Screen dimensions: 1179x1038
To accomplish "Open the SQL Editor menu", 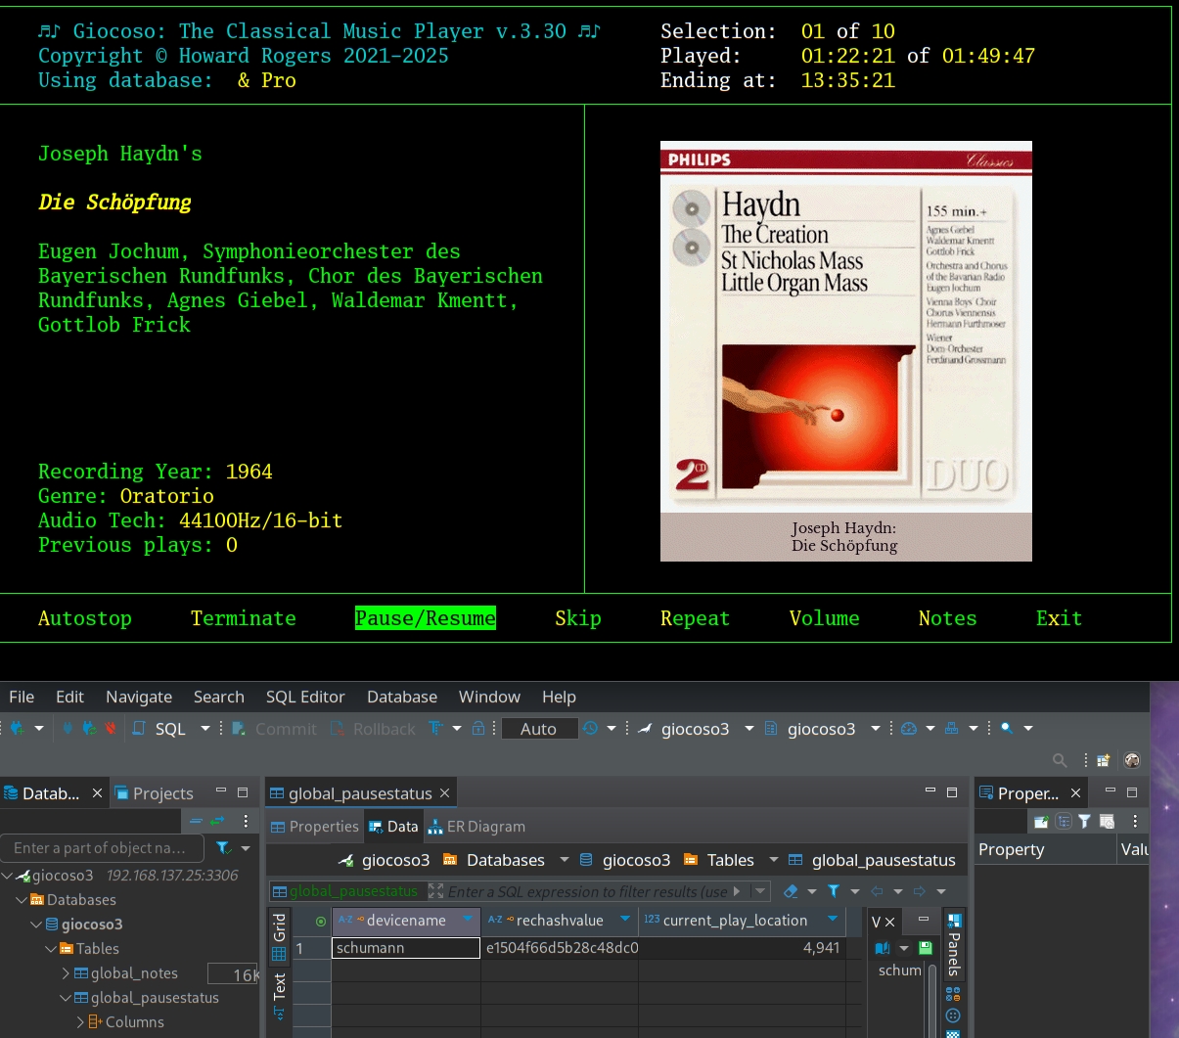I will 305,697.
